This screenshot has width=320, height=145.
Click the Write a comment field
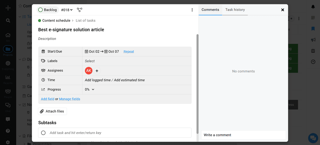(243, 135)
